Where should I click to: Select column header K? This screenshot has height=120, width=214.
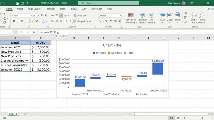pos(178,38)
